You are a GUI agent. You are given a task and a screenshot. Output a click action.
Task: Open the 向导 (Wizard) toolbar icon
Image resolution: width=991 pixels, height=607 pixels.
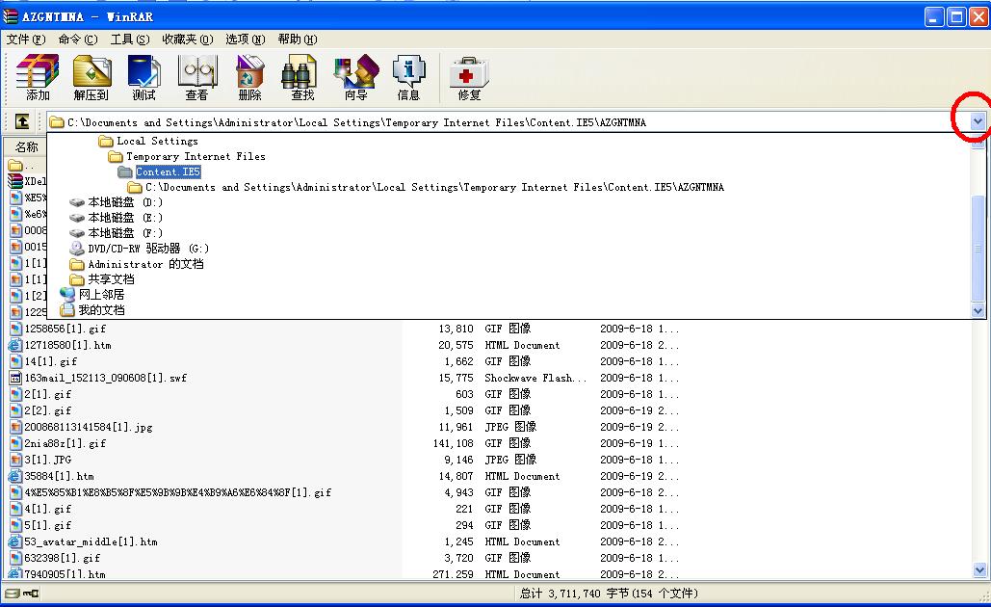tap(355, 76)
